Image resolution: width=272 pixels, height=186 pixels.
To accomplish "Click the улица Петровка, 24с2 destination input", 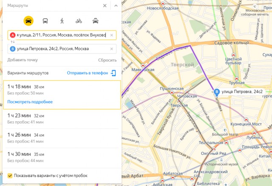I will [x=62, y=49].
